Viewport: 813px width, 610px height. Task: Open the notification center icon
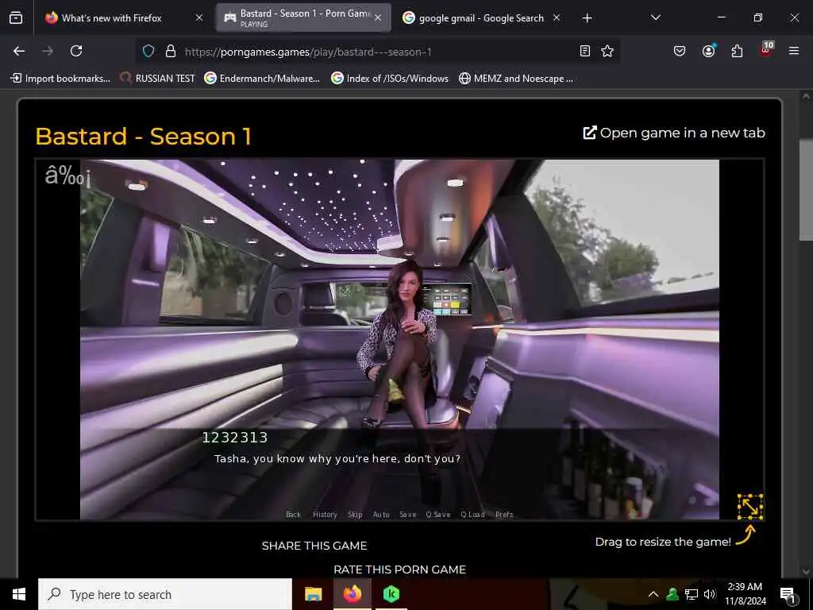click(788, 595)
